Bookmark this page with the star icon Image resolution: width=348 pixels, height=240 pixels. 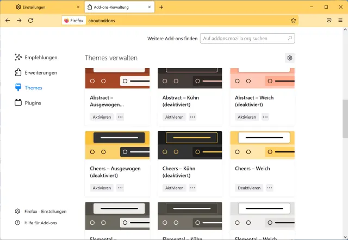[x=293, y=21]
